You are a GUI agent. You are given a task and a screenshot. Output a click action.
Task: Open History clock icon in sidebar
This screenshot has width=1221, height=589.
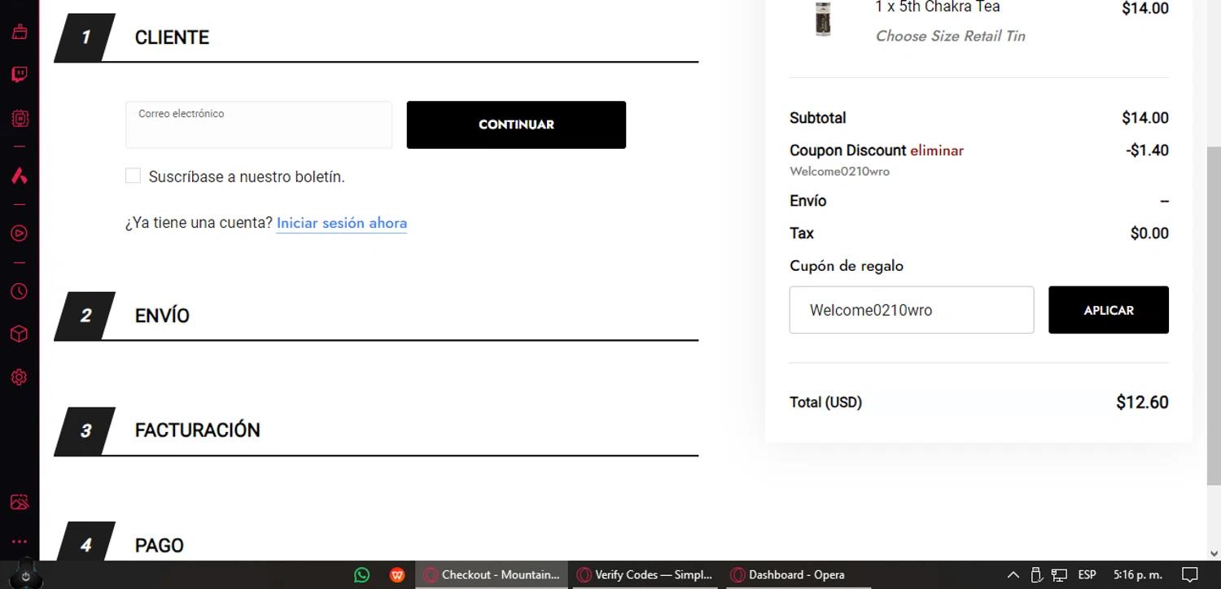coord(20,291)
